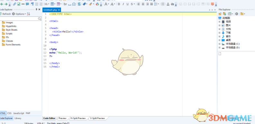This screenshot has width=255, height=124.
Task: Insert a hyperlink using the chain icon
Action: click(14, 4)
